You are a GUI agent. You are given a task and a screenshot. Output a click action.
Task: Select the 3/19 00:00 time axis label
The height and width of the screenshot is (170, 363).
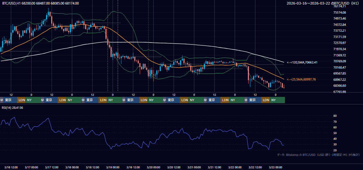point(113,167)
